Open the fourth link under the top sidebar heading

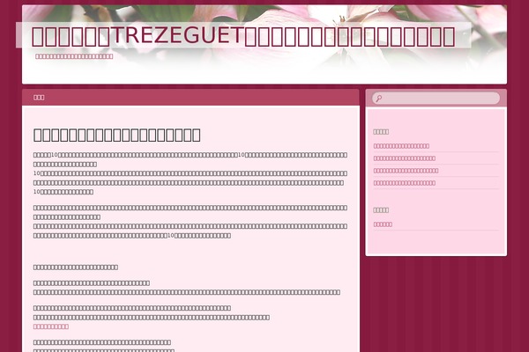(x=404, y=183)
